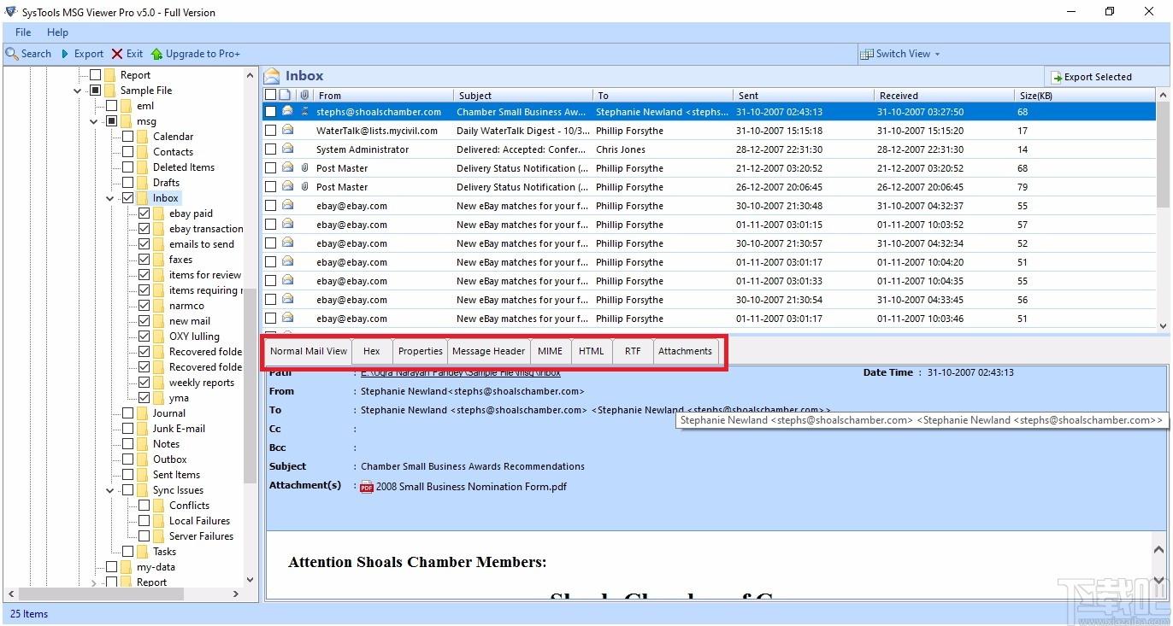This screenshot has width=1173, height=626.
Task: Uncheck the ebay paid folder checkbox
Action: point(144,214)
